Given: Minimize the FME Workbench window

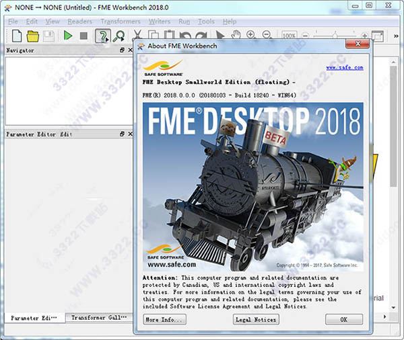Looking at the screenshot, I should tap(356, 5).
